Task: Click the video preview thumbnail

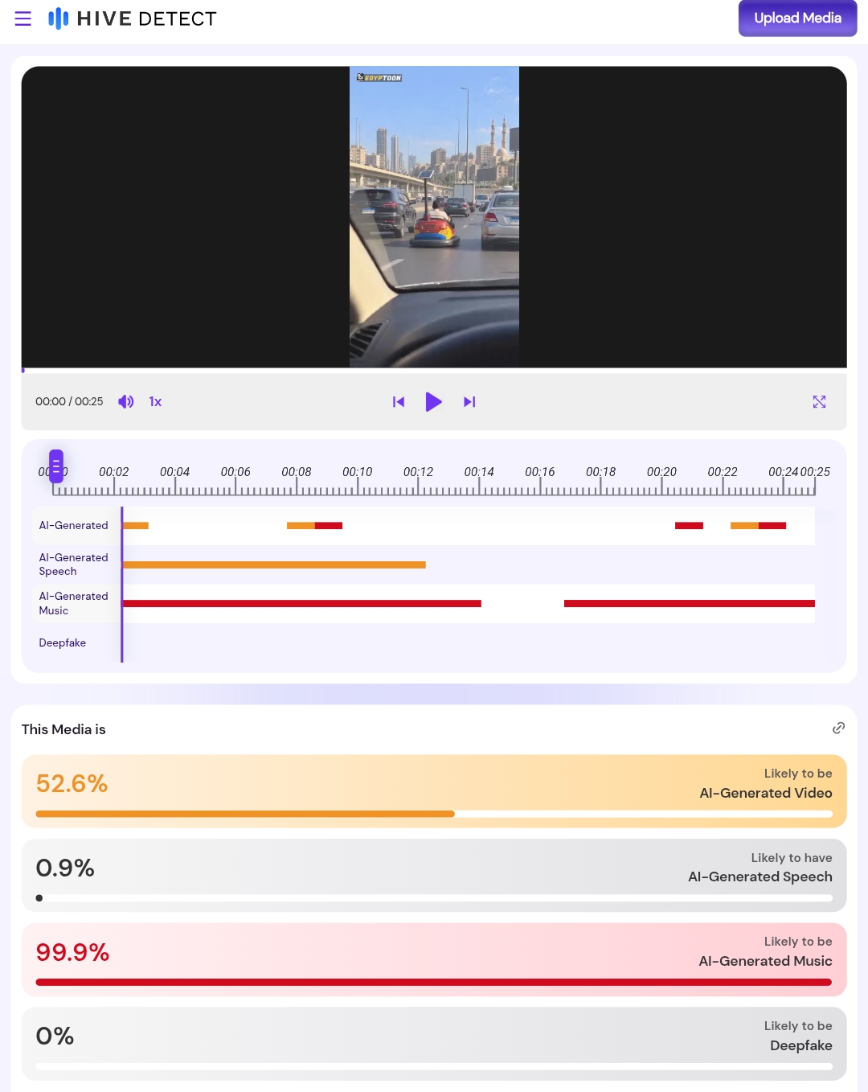Action: pyautogui.click(x=434, y=217)
